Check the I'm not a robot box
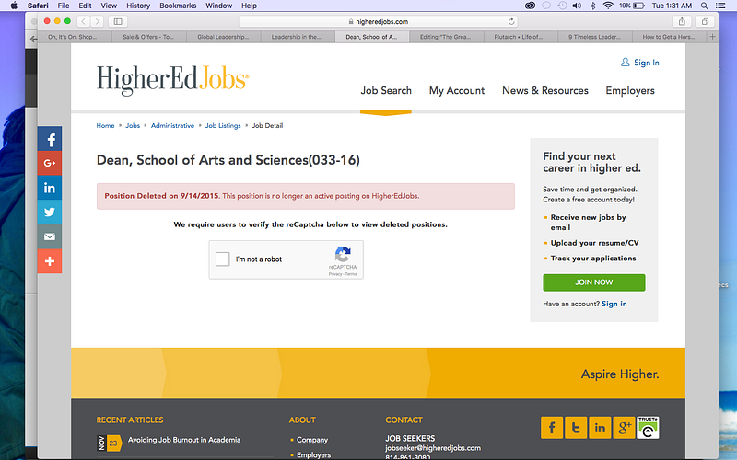737x460 pixels. click(222, 259)
